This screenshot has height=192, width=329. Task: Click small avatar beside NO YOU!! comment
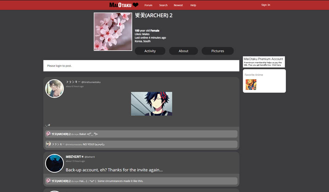tap(48, 144)
